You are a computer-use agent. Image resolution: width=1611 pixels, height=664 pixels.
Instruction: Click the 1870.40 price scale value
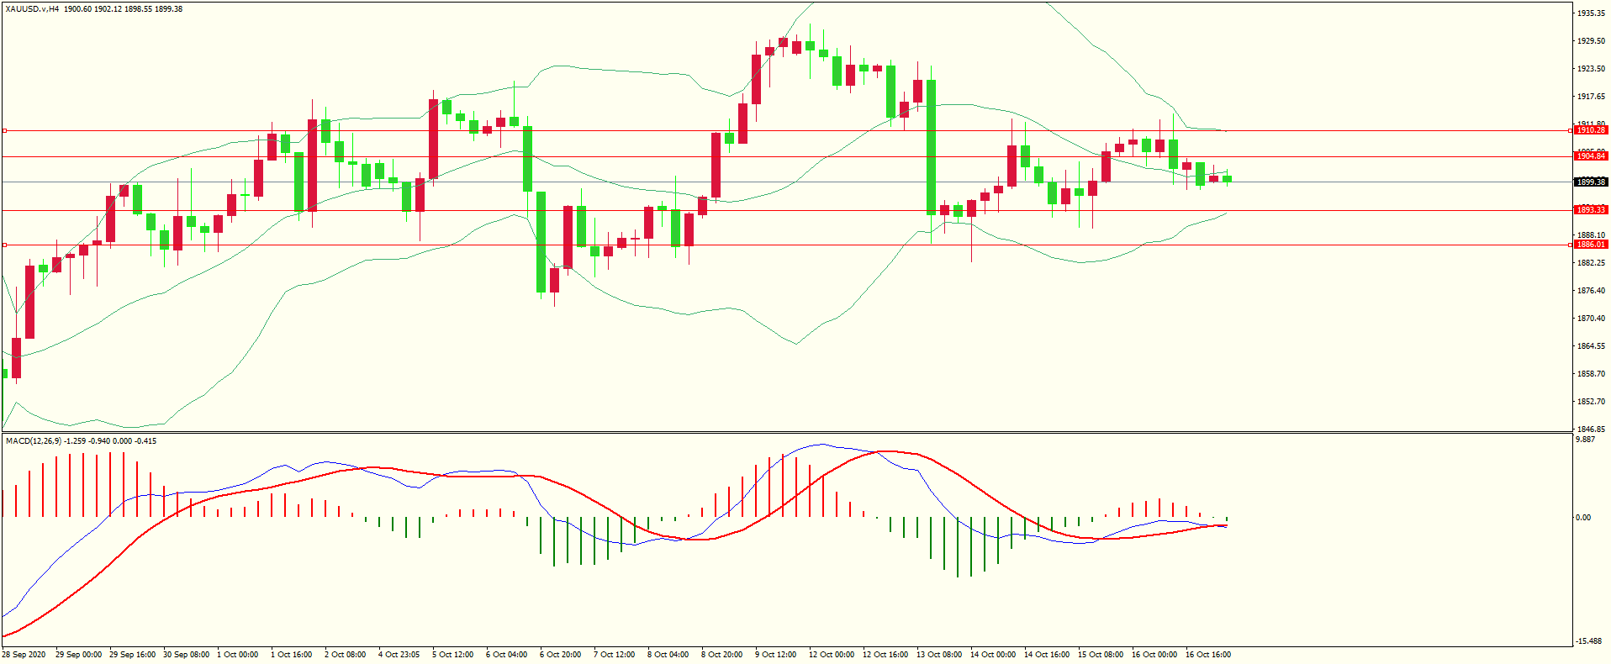pos(1590,319)
